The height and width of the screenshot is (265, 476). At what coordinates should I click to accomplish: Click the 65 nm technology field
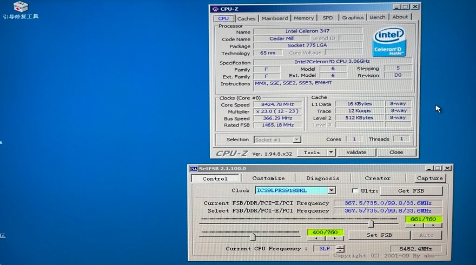[x=268, y=53]
